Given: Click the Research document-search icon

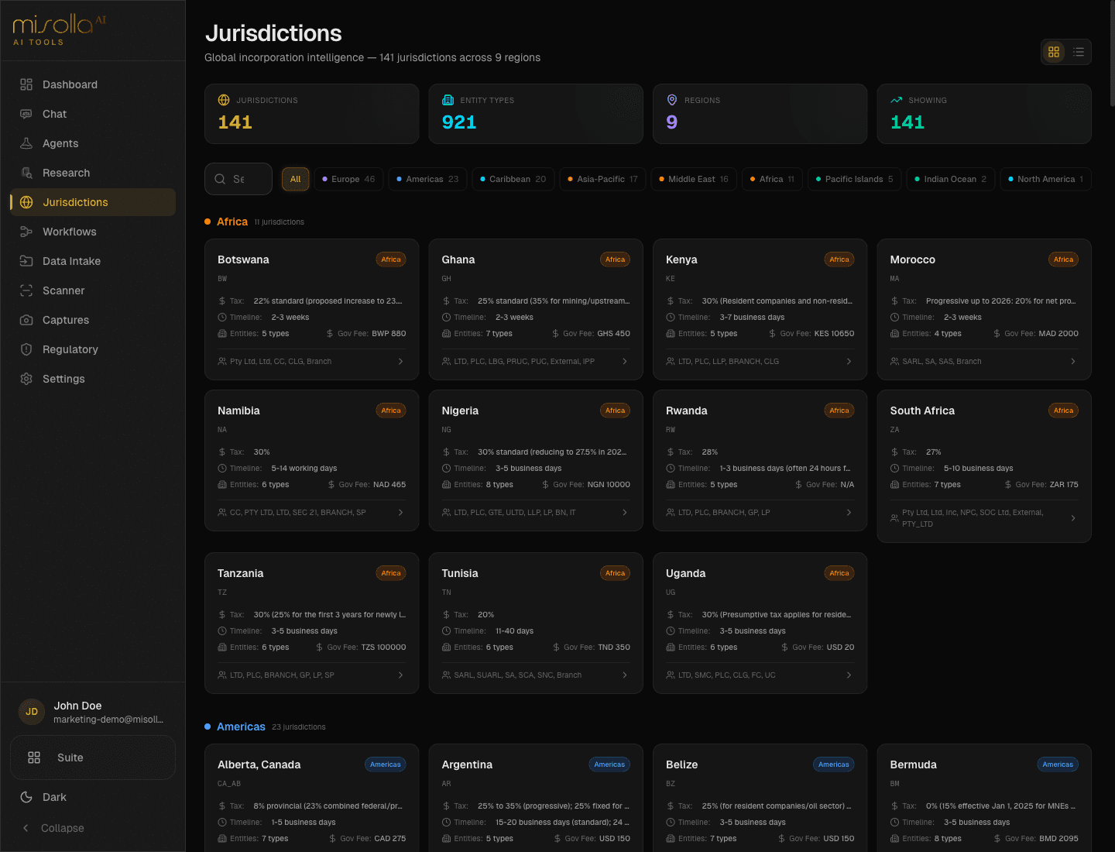Looking at the screenshot, I should (26, 173).
